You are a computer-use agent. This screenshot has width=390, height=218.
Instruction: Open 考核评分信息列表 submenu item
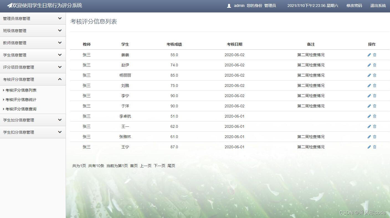point(21,90)
